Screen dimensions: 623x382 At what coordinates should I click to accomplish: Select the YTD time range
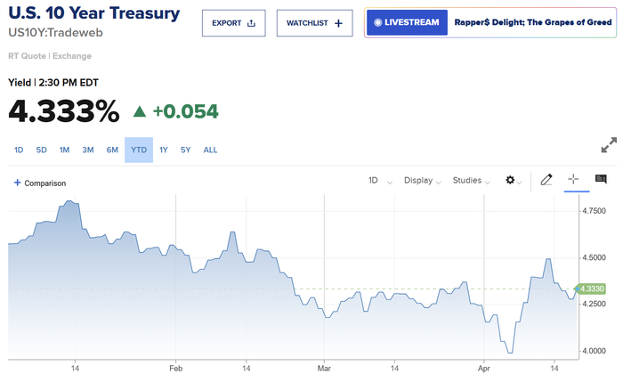click(139, 150)
